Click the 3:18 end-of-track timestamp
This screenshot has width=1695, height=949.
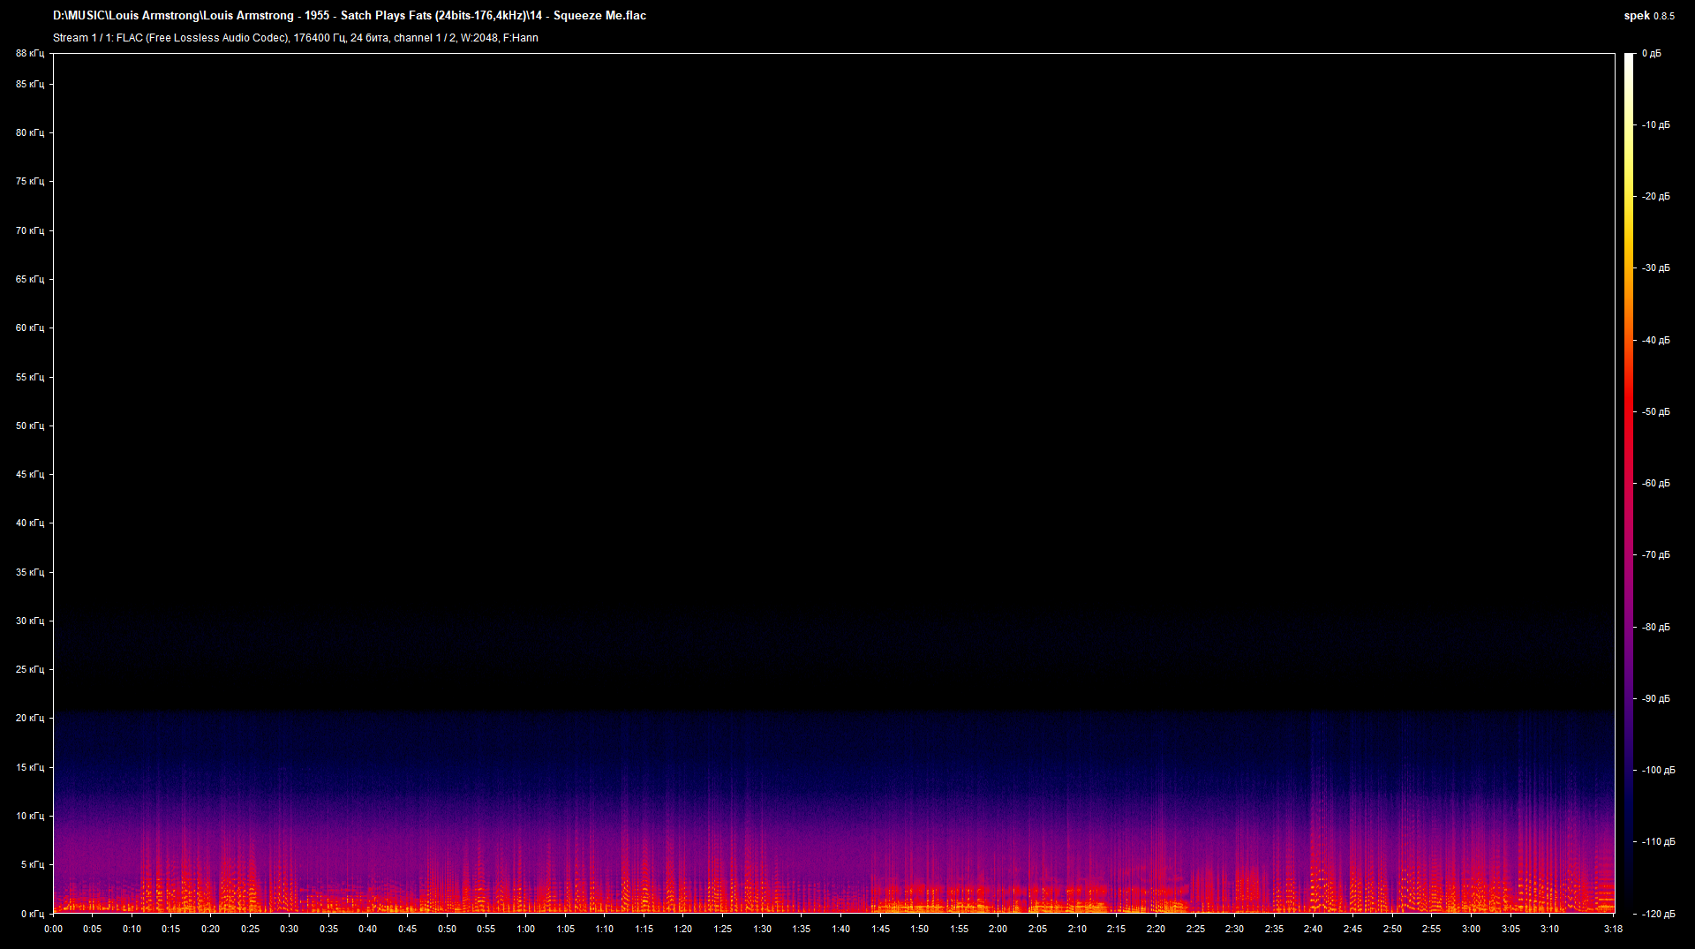coord(1612,929)
